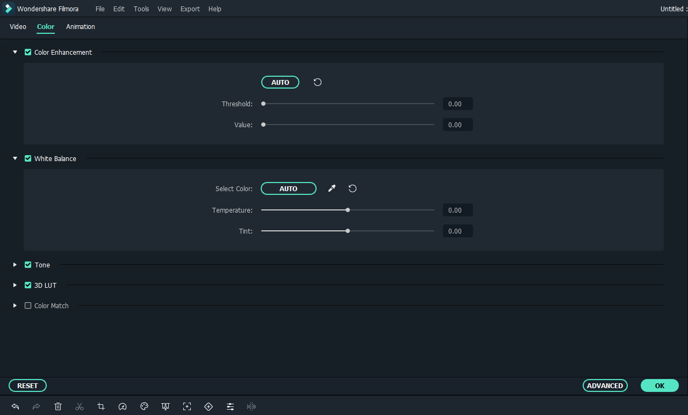
Task: Click the redo arrow in bottom toolbar
Action: [x=37, y=406]
